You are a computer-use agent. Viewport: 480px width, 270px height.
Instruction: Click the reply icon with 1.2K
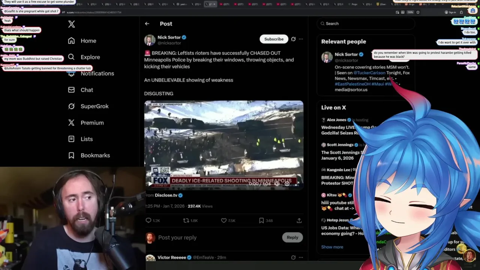(153, 220)
